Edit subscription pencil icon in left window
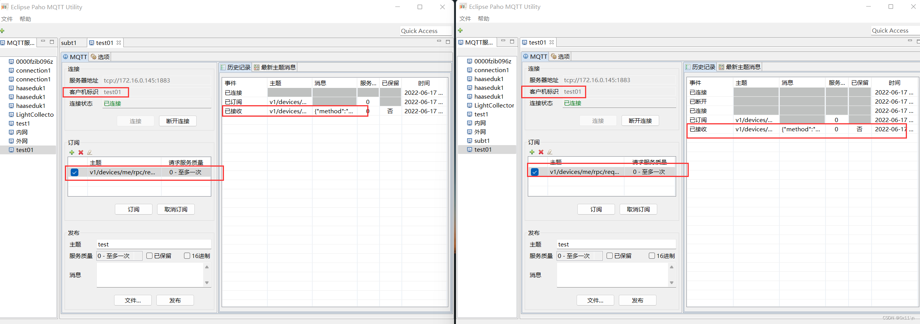The width and height of the screenshot is (920, 324). [90, 152]
